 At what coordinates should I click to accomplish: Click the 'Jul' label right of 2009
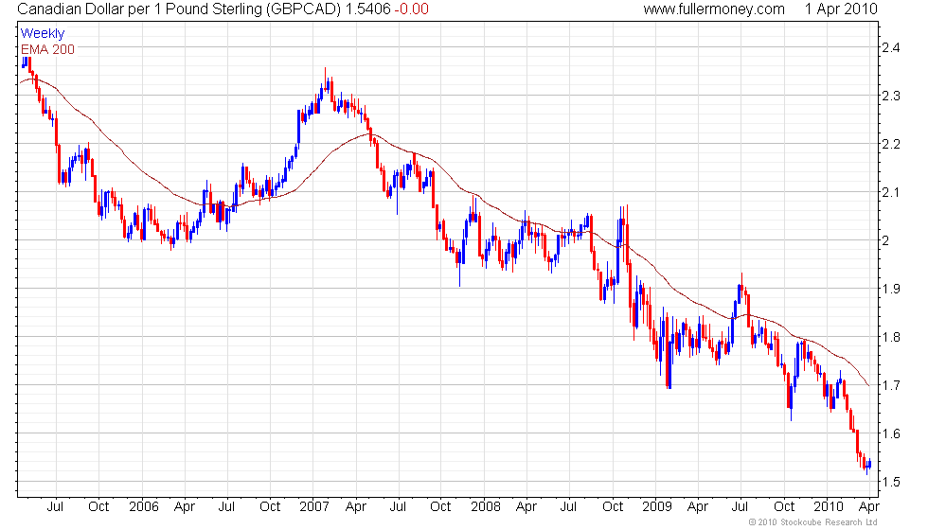[x=740, y=507]
